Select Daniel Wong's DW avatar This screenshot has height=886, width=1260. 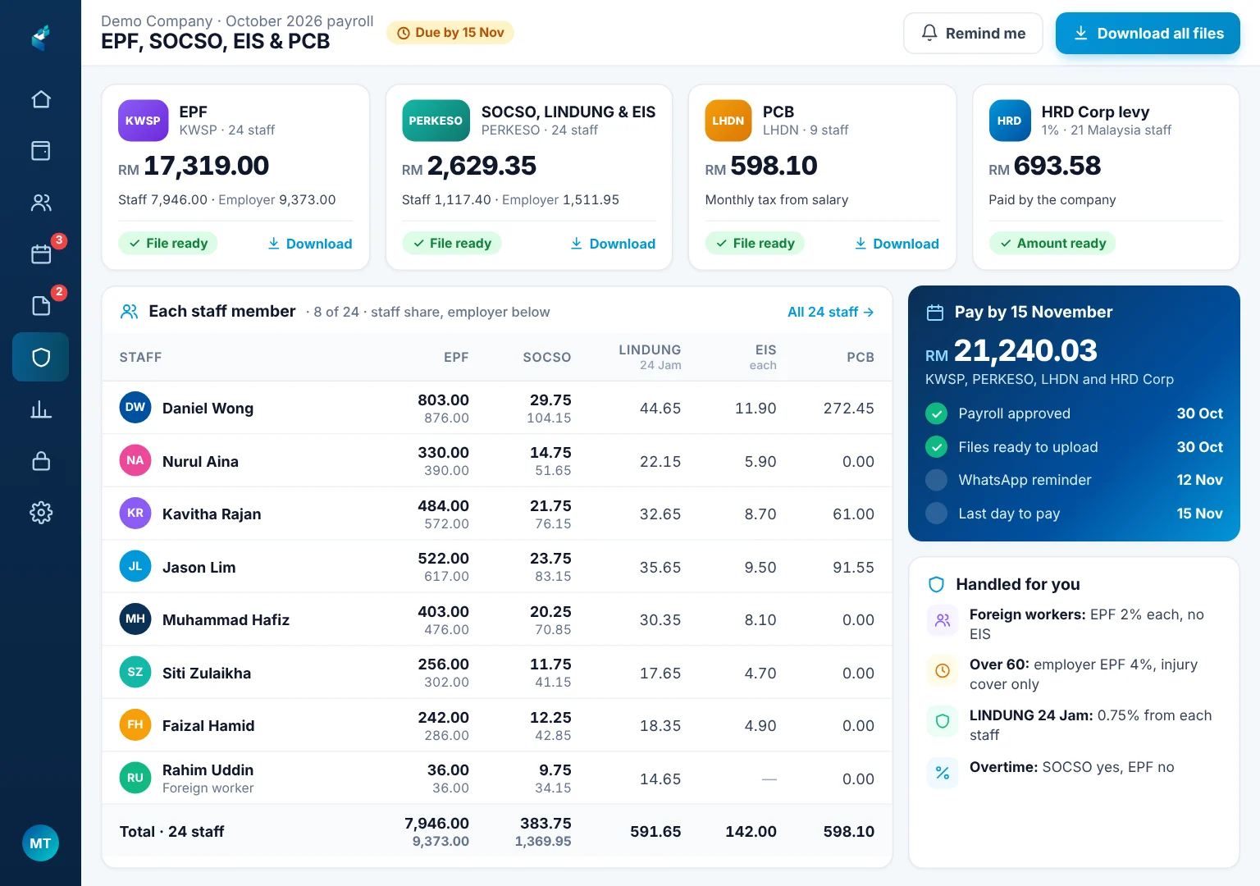(135, 408)
